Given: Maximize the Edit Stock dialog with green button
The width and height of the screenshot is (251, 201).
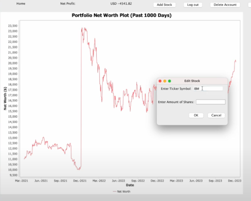Looking at the screenshot, I should [169, 81].
